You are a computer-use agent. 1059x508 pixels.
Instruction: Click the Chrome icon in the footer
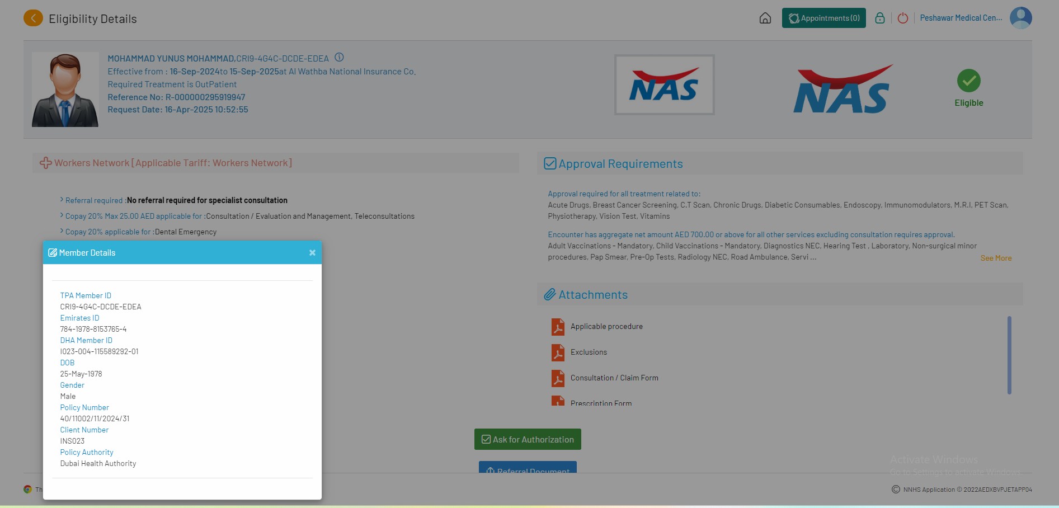(x=27, y=489)
